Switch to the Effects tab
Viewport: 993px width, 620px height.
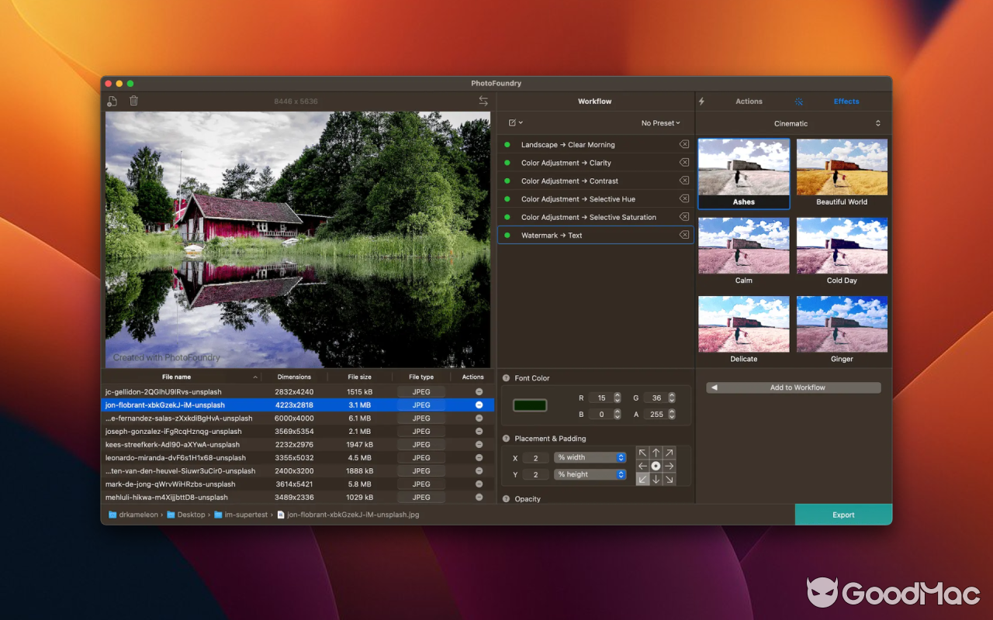tap(846, 101)
